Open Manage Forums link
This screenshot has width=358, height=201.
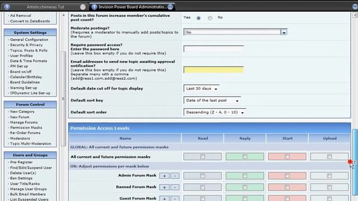pos(23,122)
